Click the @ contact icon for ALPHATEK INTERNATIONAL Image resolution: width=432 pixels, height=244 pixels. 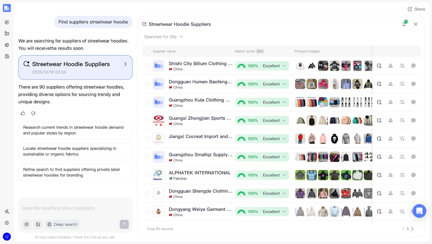point(413,175)
